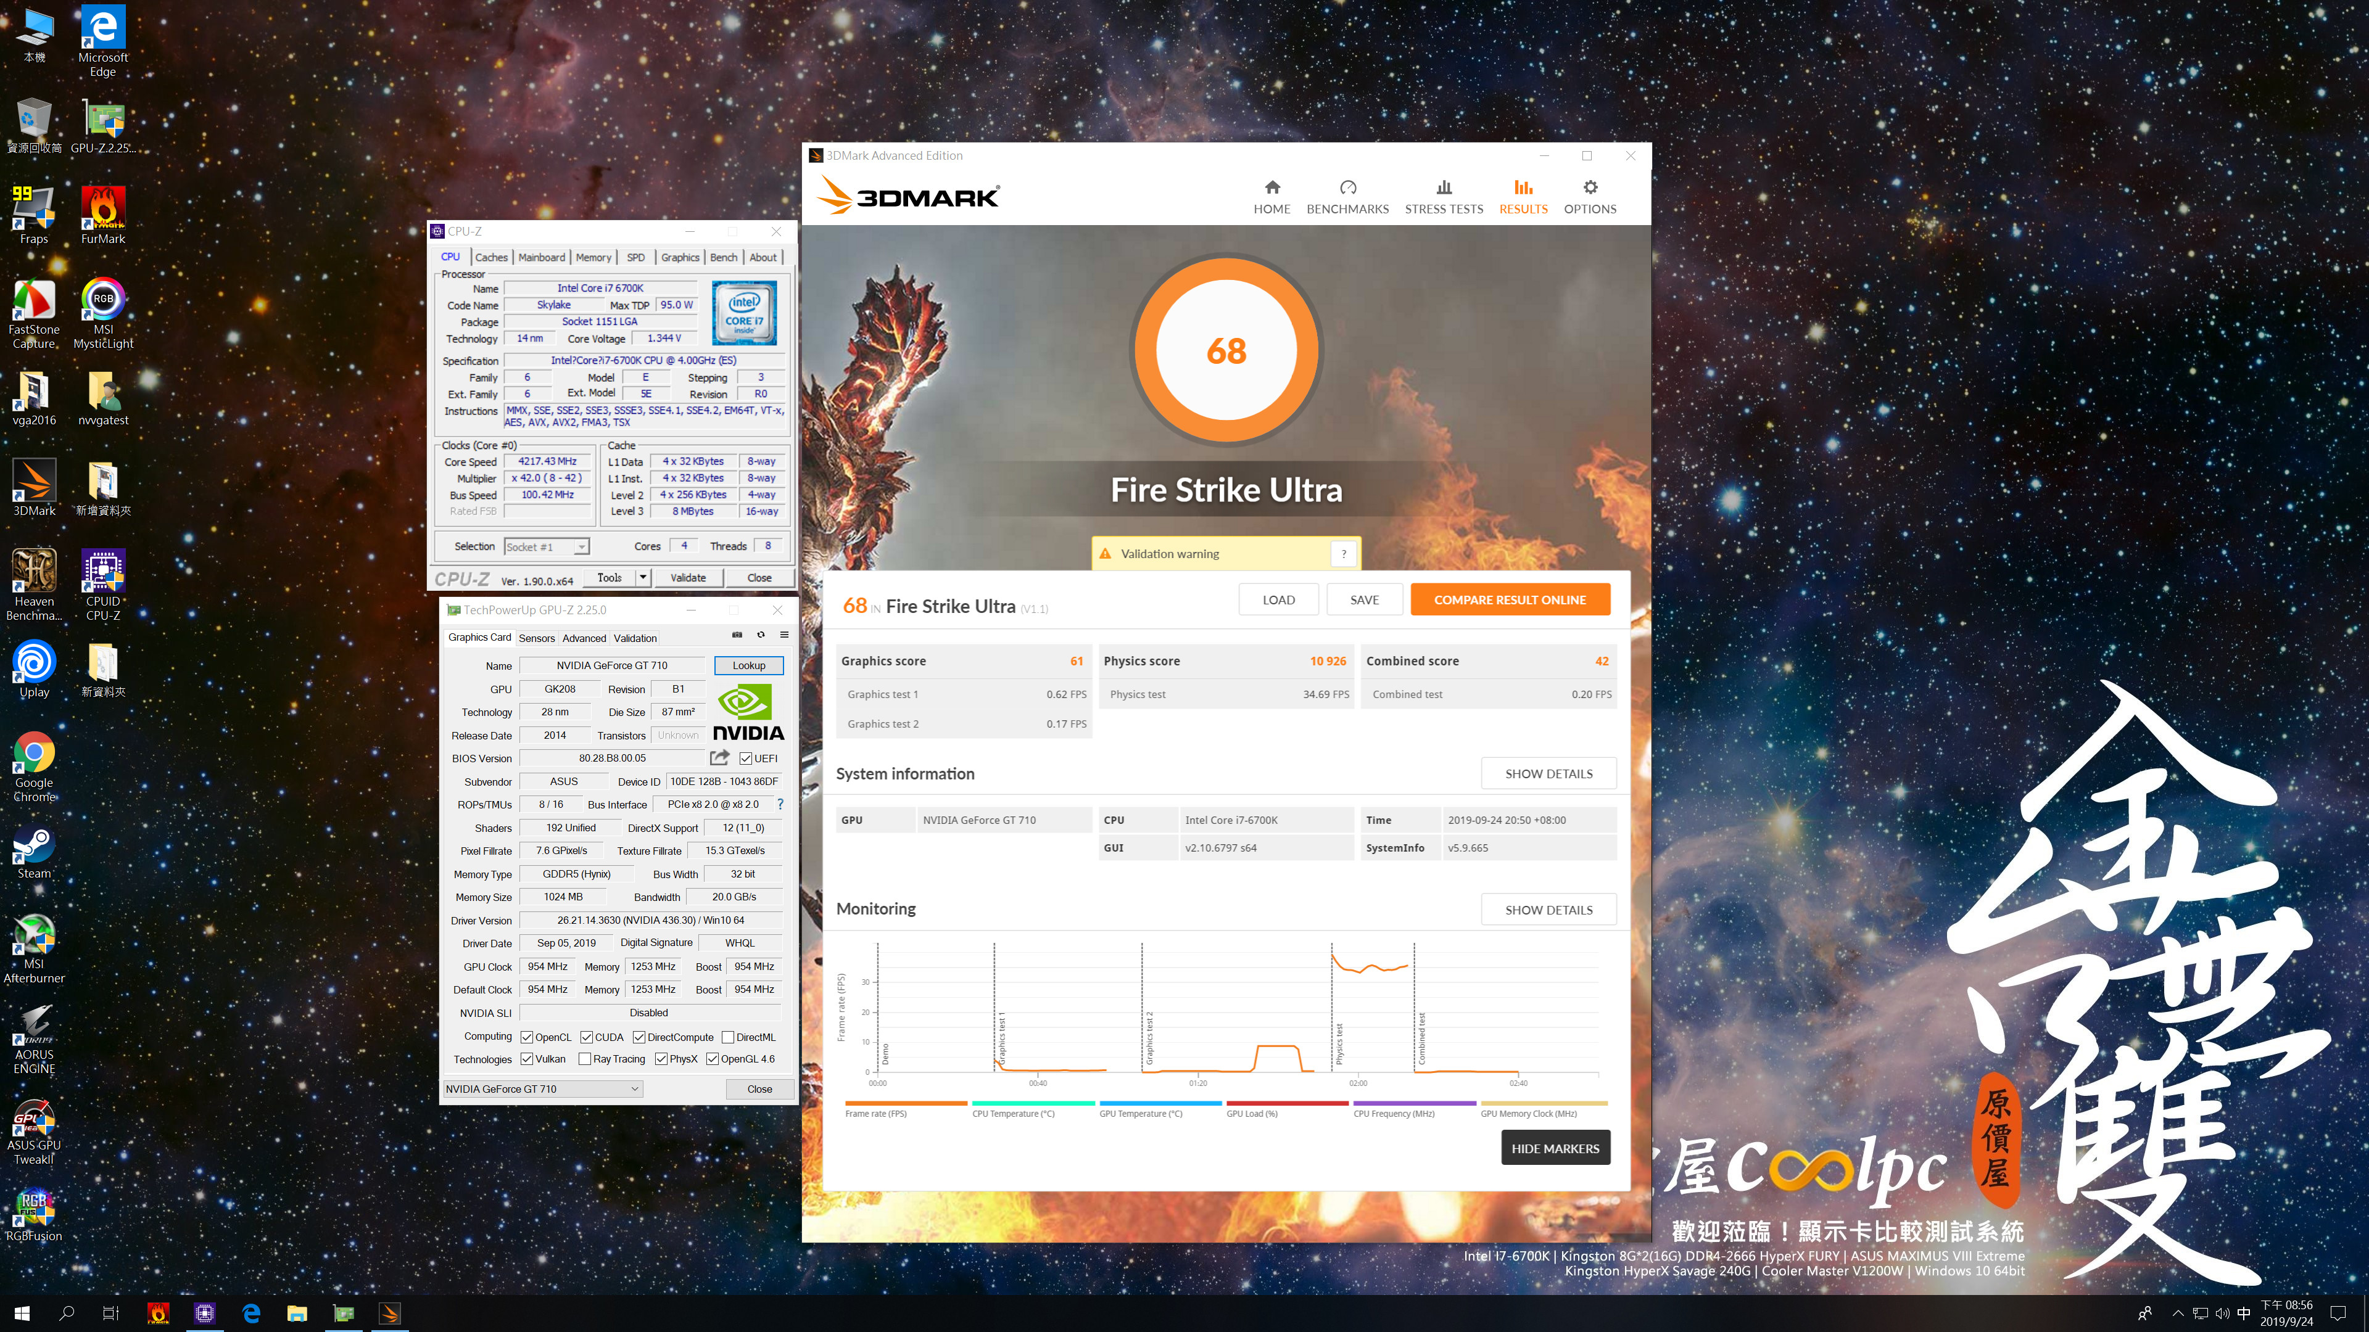Switch to the Advanced tab in GPU-Z
The image size is (2369, 1332).
[584, 638]
